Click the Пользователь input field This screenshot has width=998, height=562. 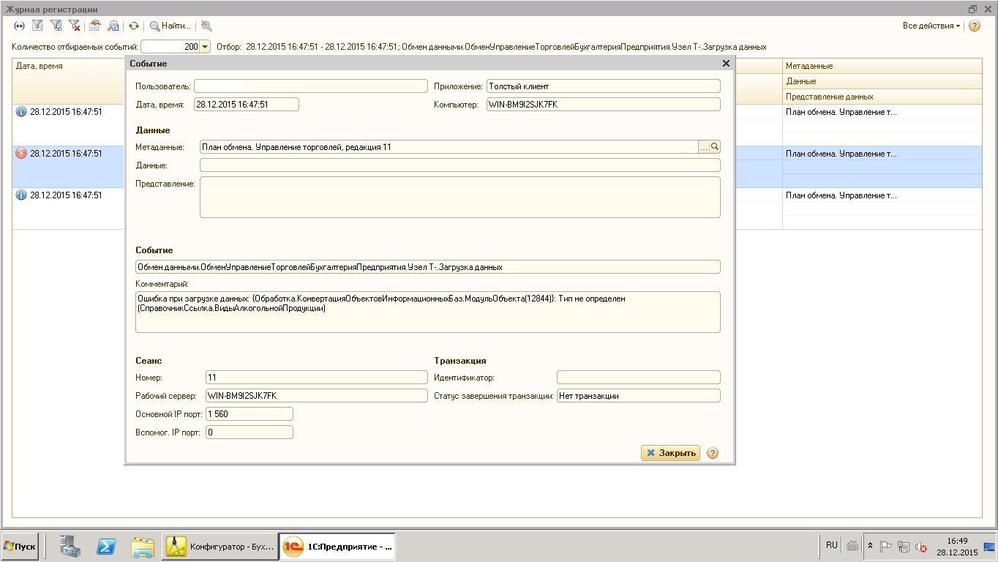click(310, 86)
